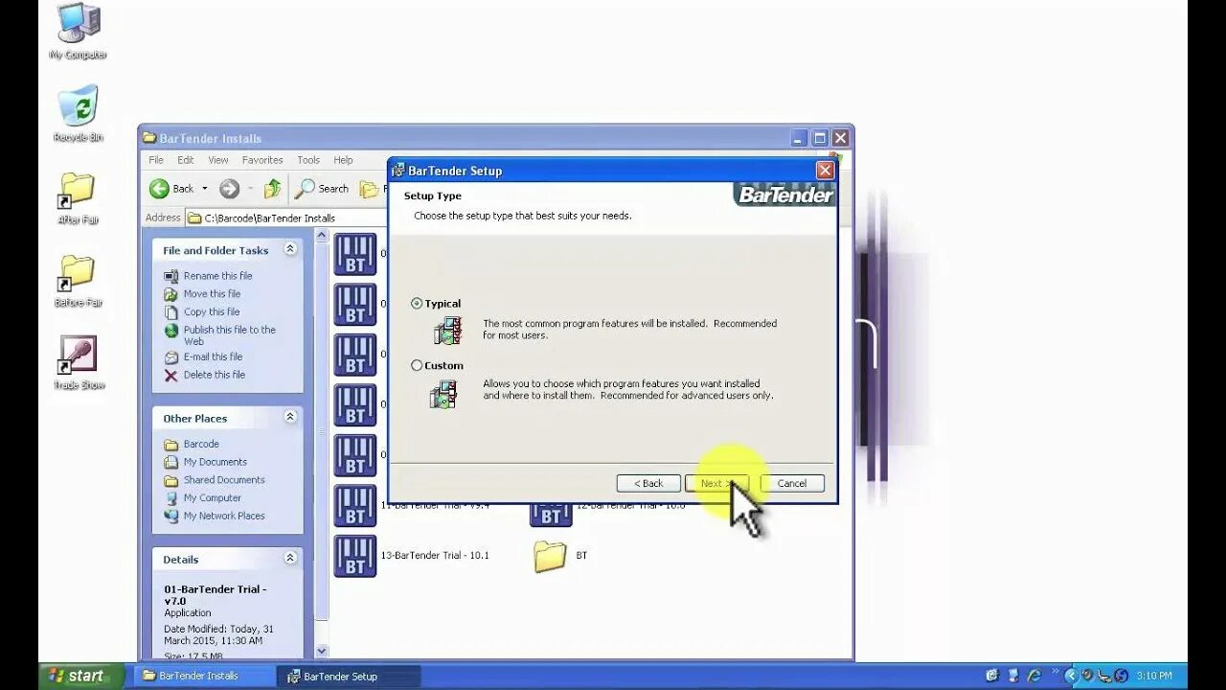Open Shared Documents in Other Places

coord(224,480)
